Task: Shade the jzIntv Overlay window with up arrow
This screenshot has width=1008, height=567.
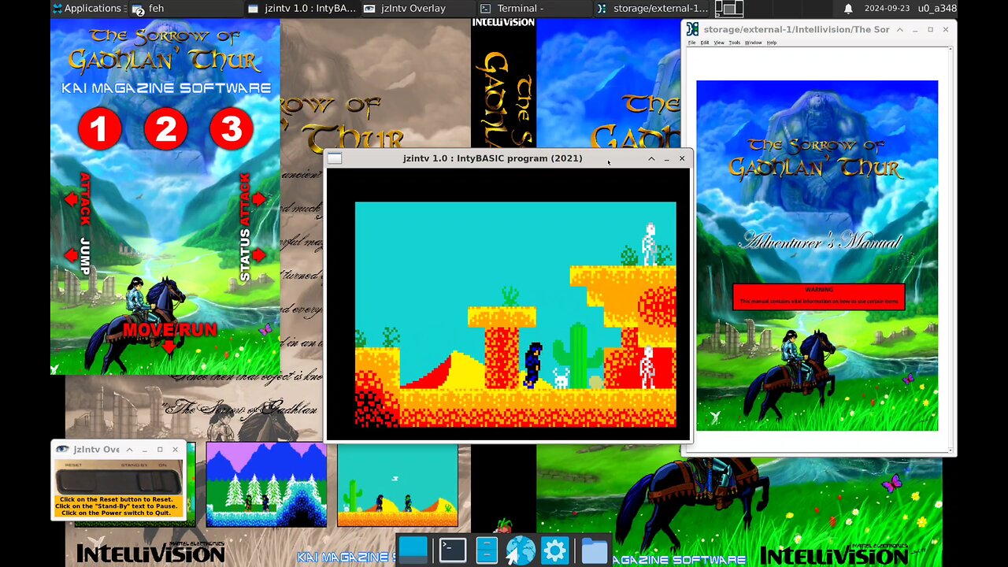Action: click(x=129, y=450)
